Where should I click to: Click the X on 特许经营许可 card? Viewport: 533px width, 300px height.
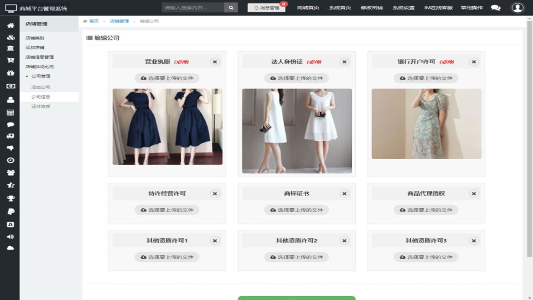[215, 194]
